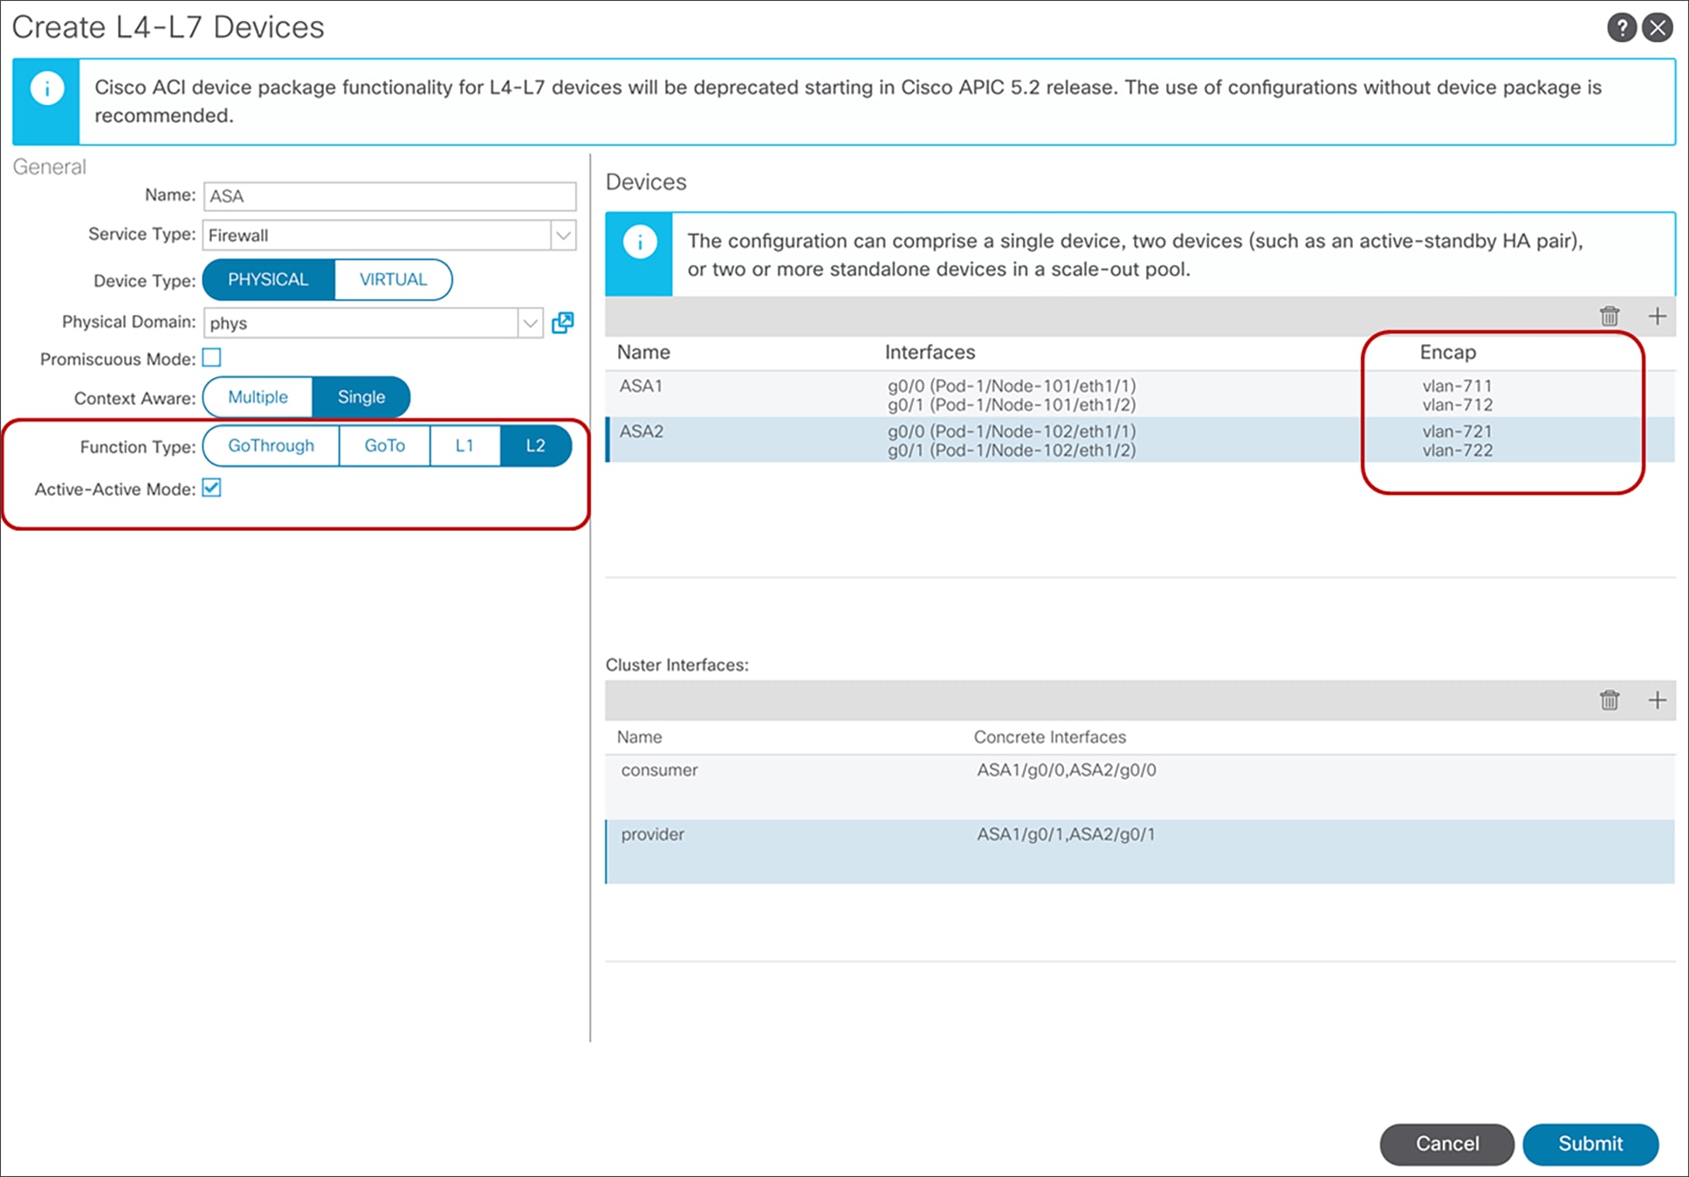The width and height of the screenshot is (1689, 1177).
Task: Choose GoTo function type
Action: pyautogui.click(x=385, y=446)
